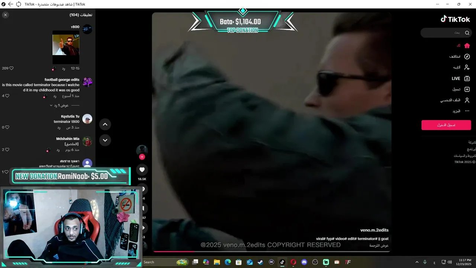Follow creator with red plus badge

142,157
